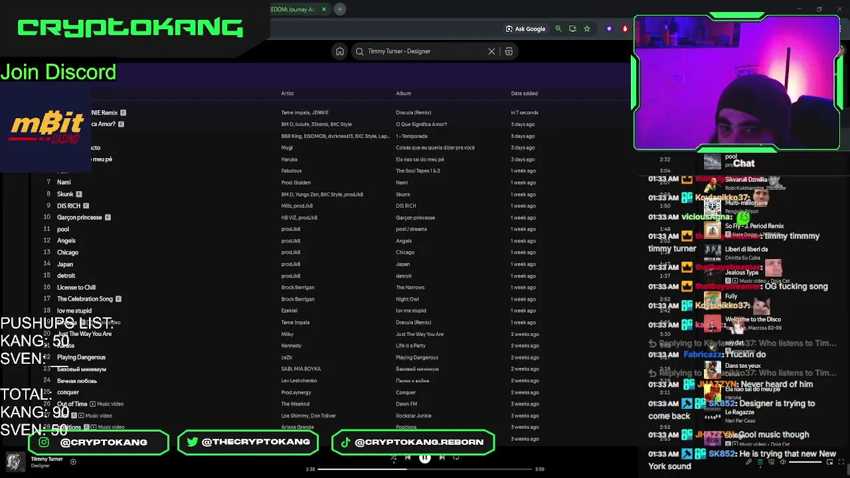Go to Spotify Home icon
Screen dimensions: 850x478
point(339,51)
